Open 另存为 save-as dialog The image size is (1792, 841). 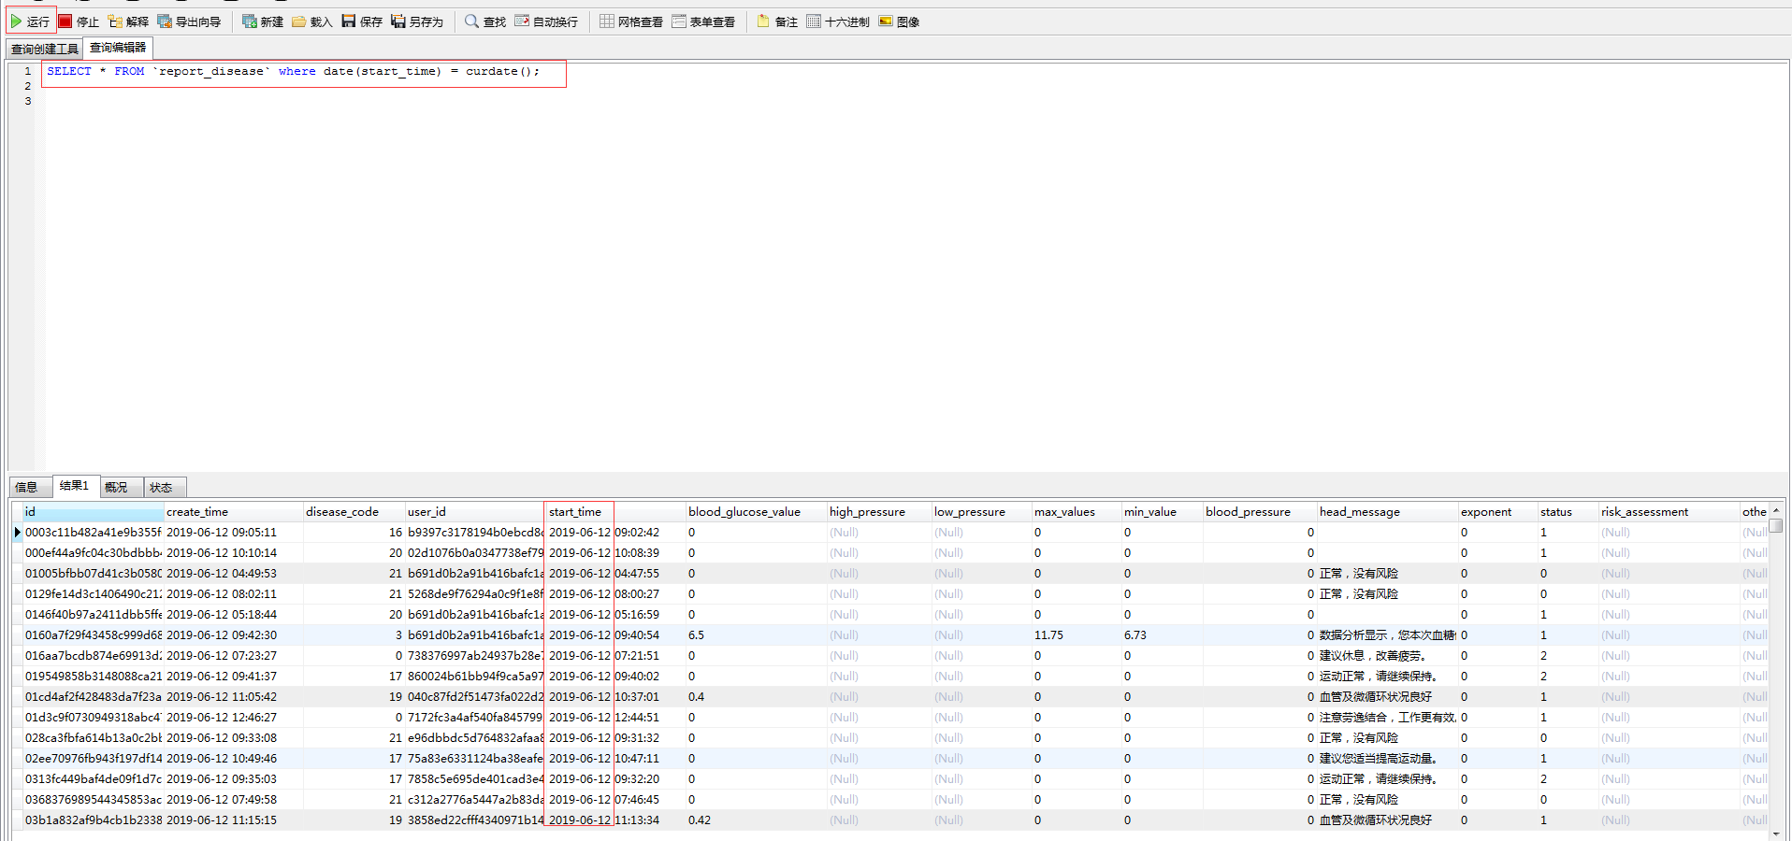[x=417, y=21]
